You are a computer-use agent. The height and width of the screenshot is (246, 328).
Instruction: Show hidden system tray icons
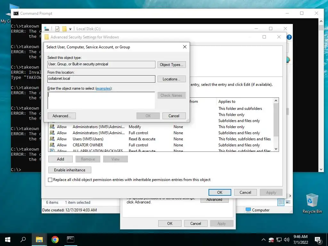(x=264, y=240)
